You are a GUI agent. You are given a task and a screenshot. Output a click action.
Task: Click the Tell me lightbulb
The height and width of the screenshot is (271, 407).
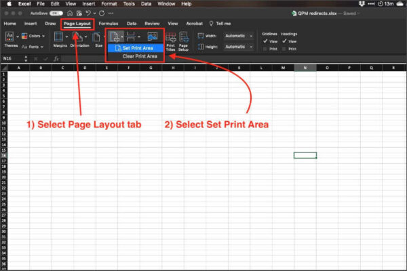pos(211,24)
